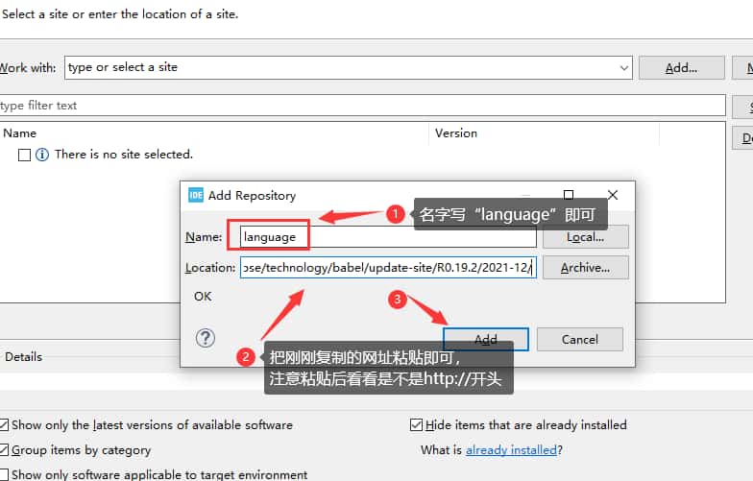Screen dimensions: 753x481
Task: Click Cancel in Add Repository dialog
Action: [579, 339]
